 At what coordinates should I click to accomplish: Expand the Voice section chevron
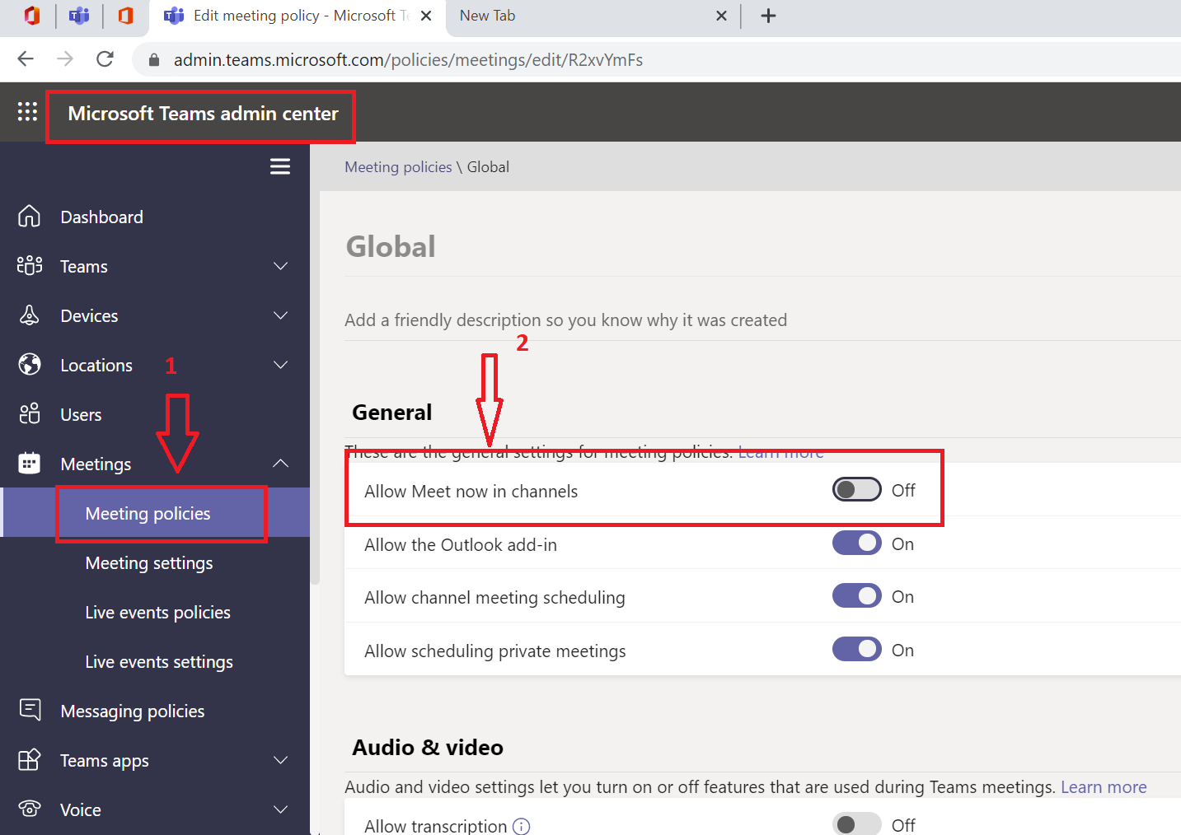(280, 809)
